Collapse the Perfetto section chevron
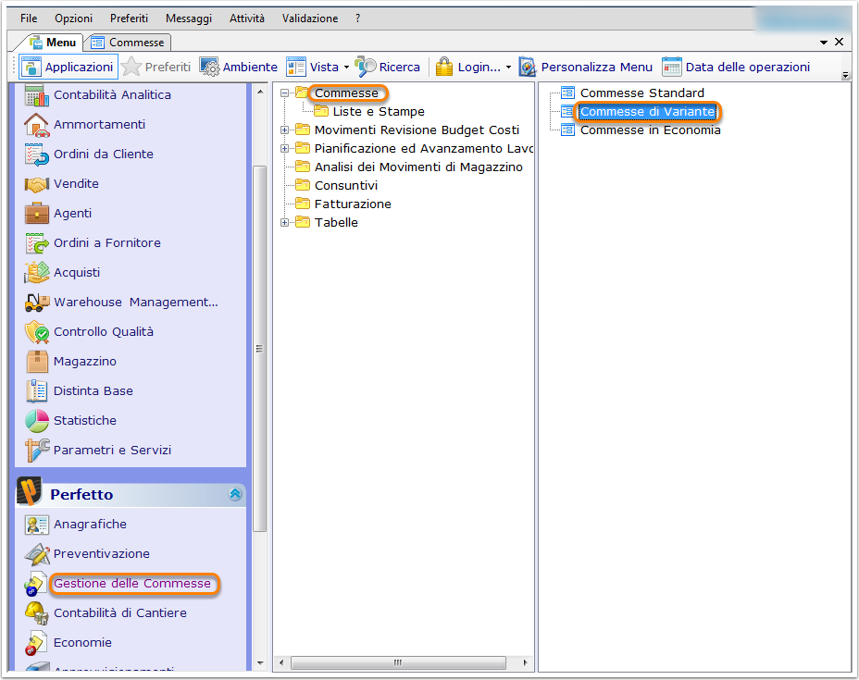The width and height of the screenshot is (859, 680). tap(235, 494)
